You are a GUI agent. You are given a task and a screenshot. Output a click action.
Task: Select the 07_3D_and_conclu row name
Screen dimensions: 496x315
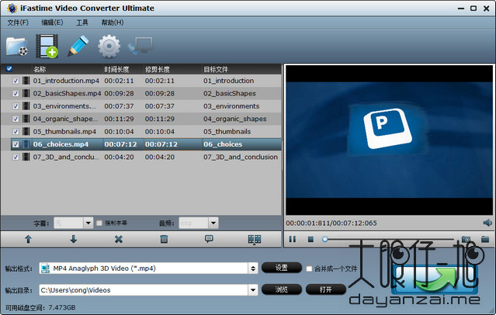tap(66, 157)
